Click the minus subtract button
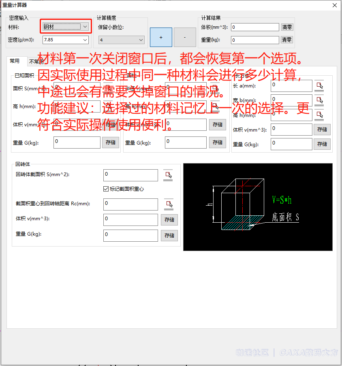342x366 pixels. pos(185,37)
